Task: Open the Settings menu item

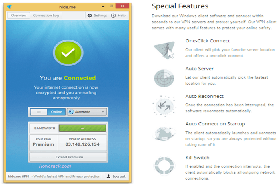Action: (100, 16)
